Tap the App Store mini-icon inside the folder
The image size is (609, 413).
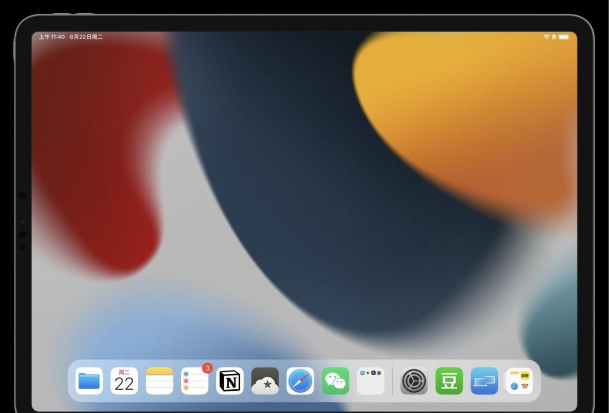(x=362, y=372)
